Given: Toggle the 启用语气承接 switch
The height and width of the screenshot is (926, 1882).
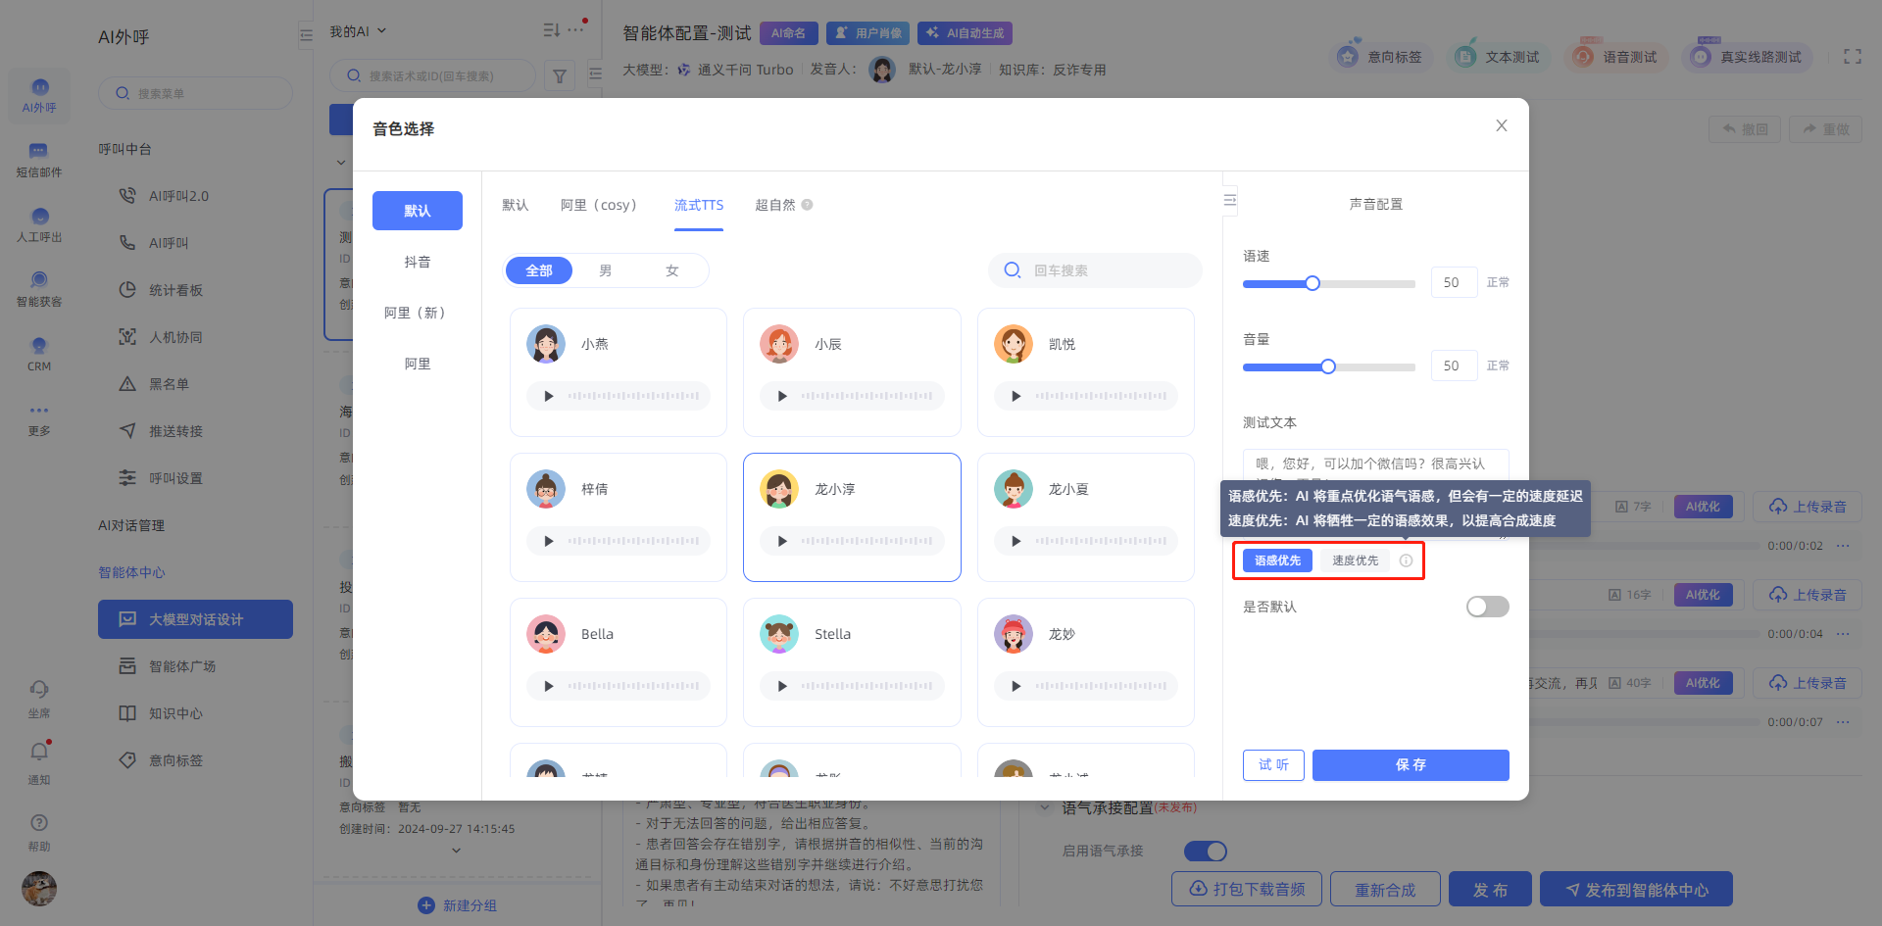Looking at the screenshot, I should tap(1205, 851).
